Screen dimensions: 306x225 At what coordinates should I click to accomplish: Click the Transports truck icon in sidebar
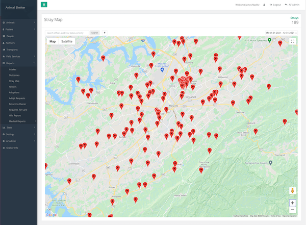click(x=4, y=49)
